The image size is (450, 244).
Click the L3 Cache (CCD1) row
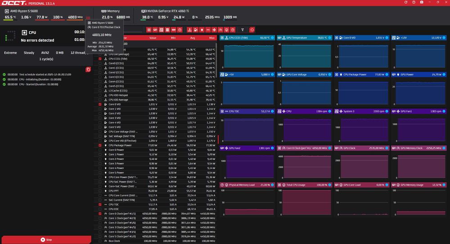155,91
